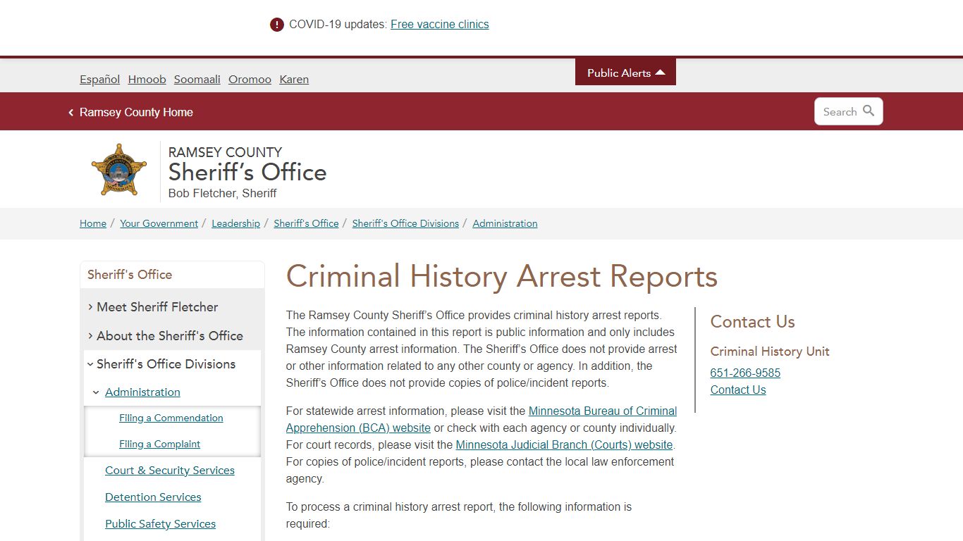Collapse the Administration submenu chevron
The height and width of the screenshot is (541, 963).
(96, 392)
